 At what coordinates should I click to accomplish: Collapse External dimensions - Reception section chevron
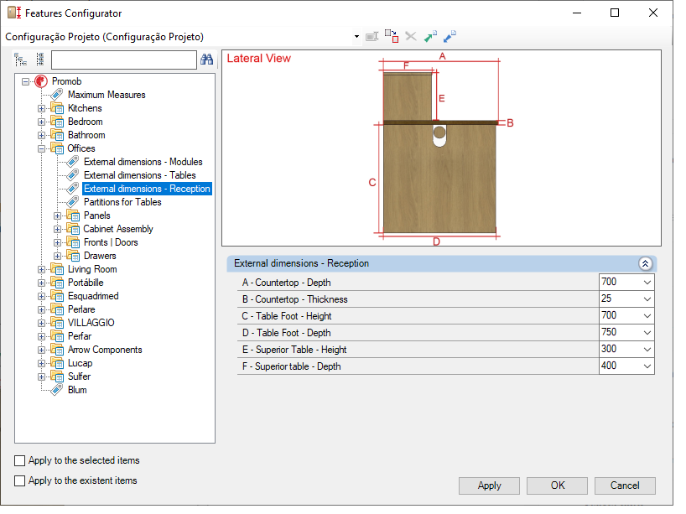click(645, 264)
